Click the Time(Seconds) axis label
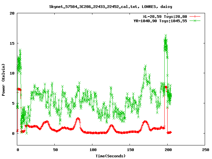 point(110,156)
